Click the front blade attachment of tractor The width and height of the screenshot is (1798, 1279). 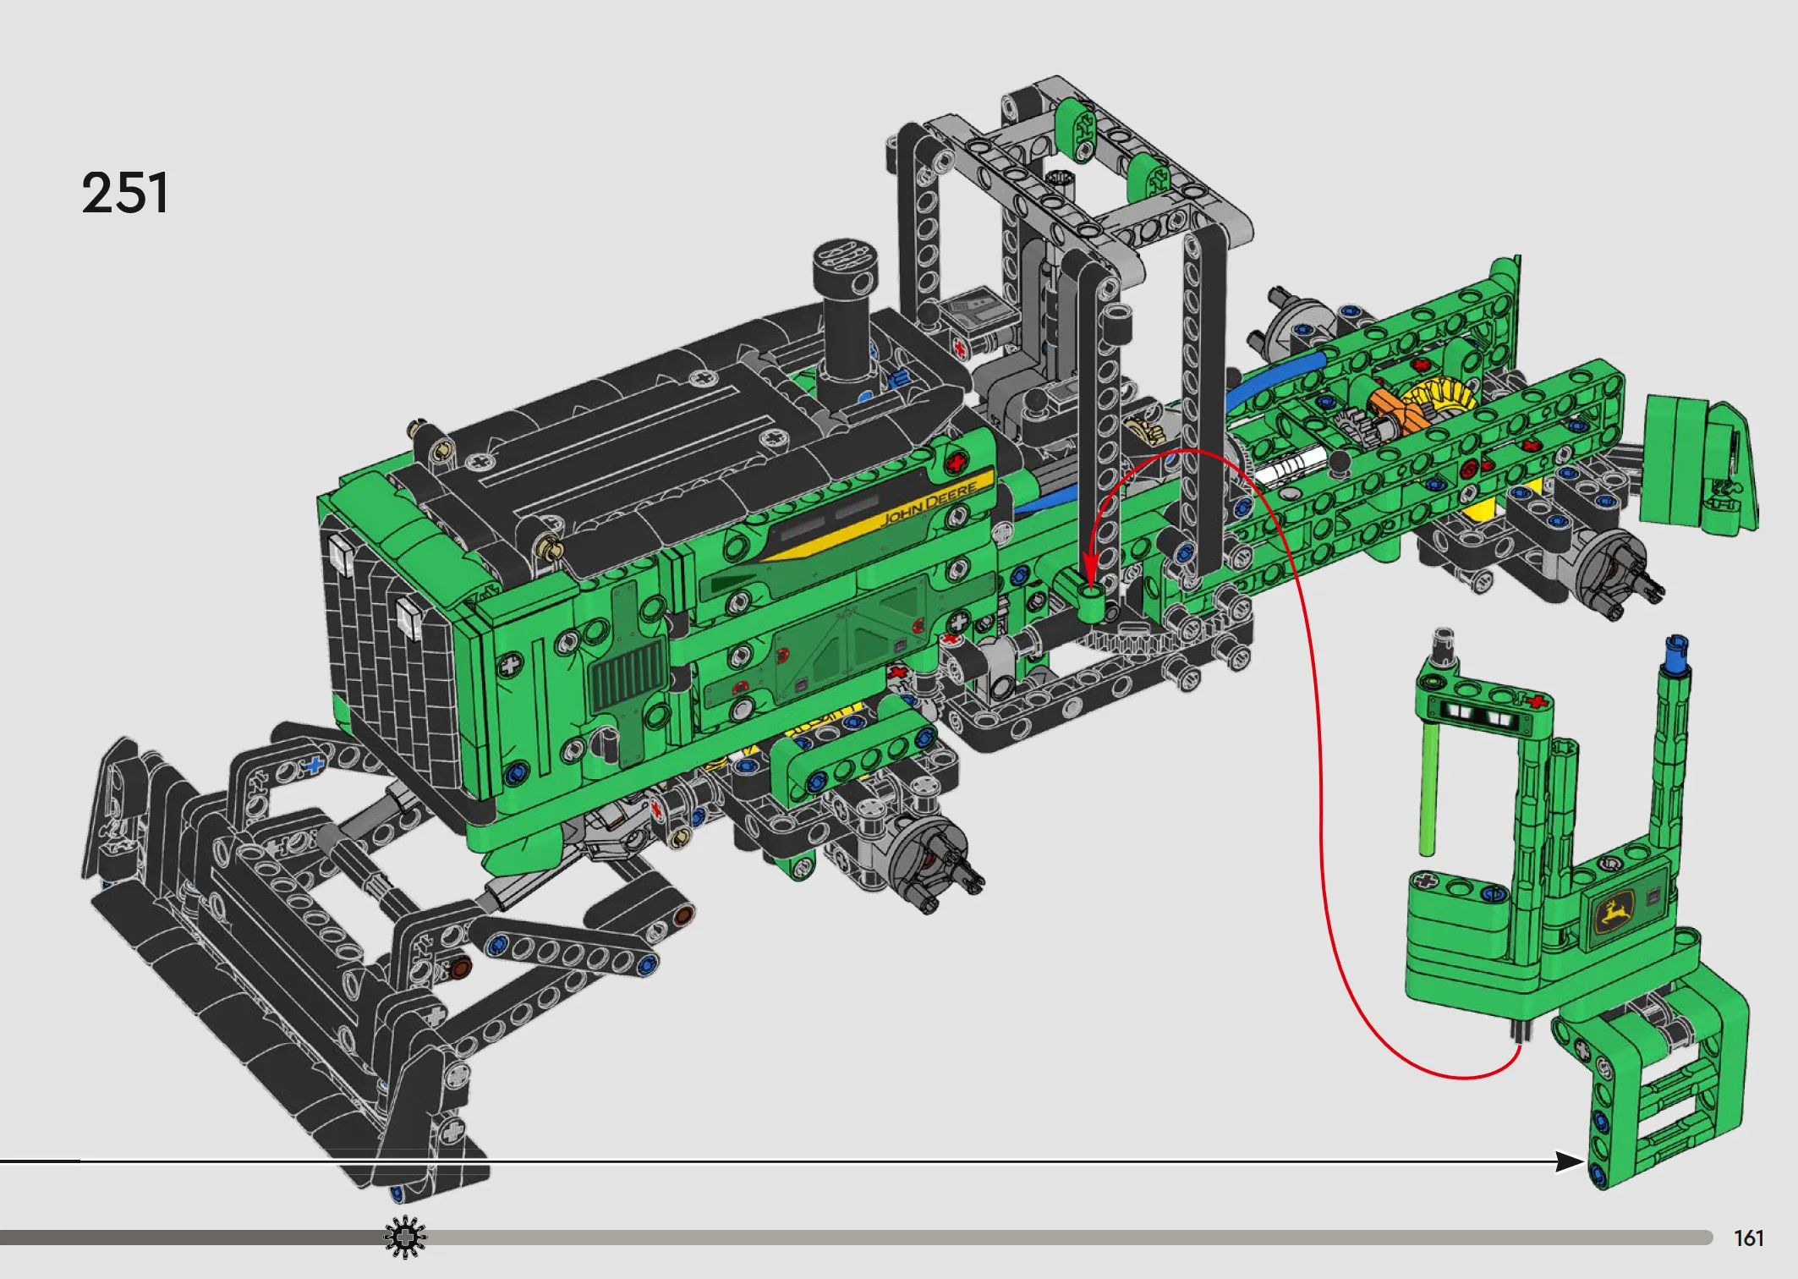click(x=288, y=964)
